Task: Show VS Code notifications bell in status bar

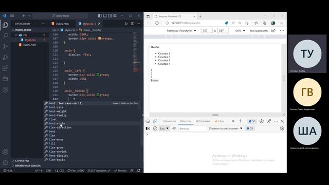Action: pos(138,171)
